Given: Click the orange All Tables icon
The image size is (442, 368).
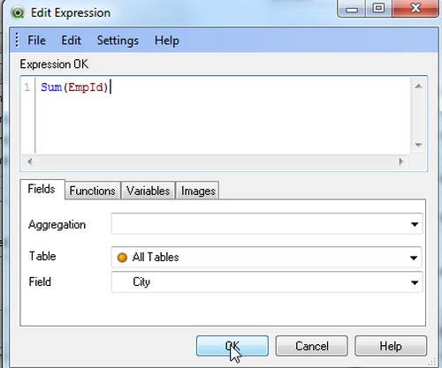Looking at the screenshot, I should [122, 258].
